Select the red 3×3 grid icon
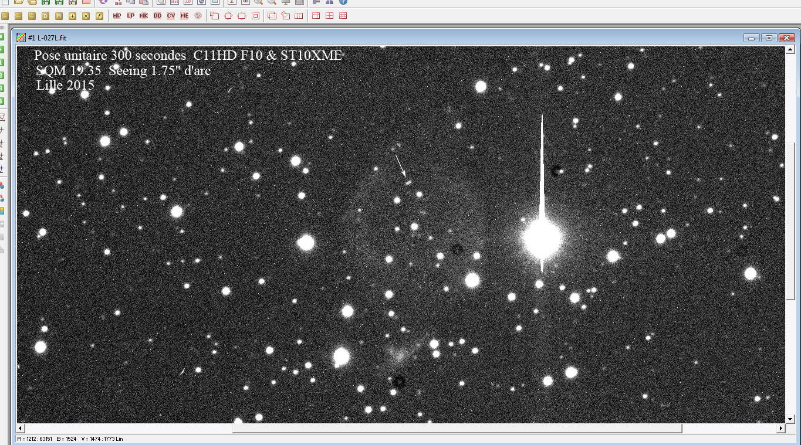 coord(343,16)
